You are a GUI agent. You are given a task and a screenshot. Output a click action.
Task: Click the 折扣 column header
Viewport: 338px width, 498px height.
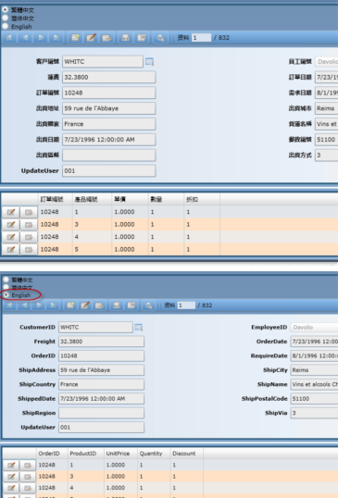pyautogui.click(x=202, y=199)
